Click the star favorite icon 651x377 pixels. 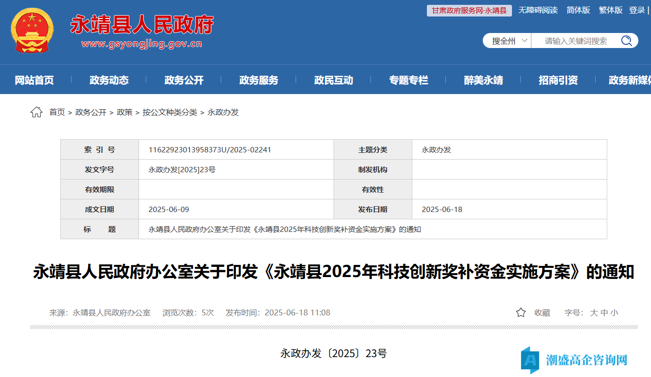(x=521, y=313)
